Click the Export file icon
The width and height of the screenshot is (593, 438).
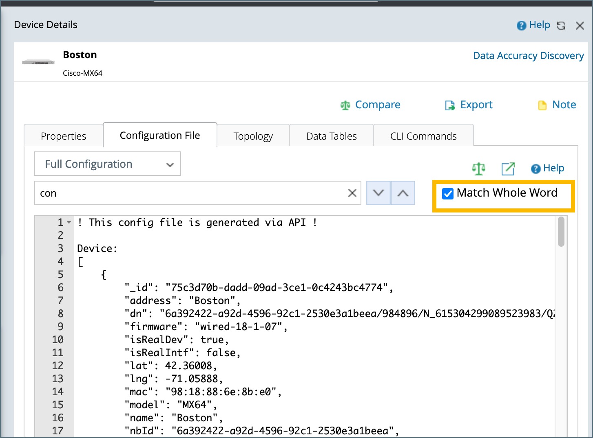coord(450,105)
